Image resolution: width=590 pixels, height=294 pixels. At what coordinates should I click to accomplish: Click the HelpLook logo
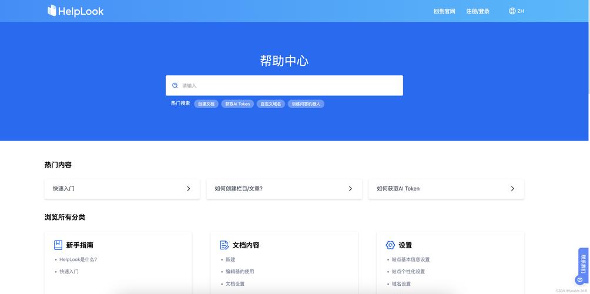76,11
